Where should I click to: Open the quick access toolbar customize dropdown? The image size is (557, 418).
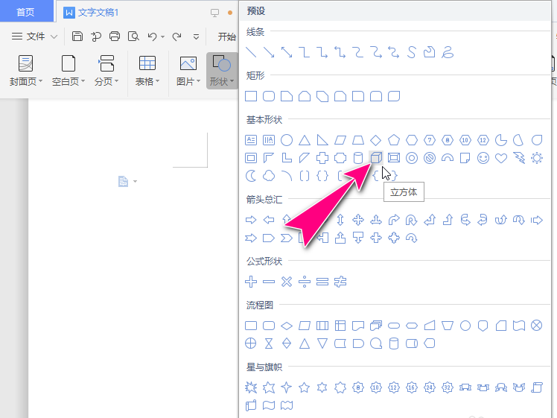tap(196, 37)
